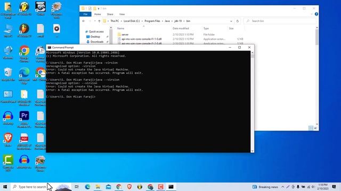Expand the address bar history dropdown
341x191 pixels.
point(231,21)
